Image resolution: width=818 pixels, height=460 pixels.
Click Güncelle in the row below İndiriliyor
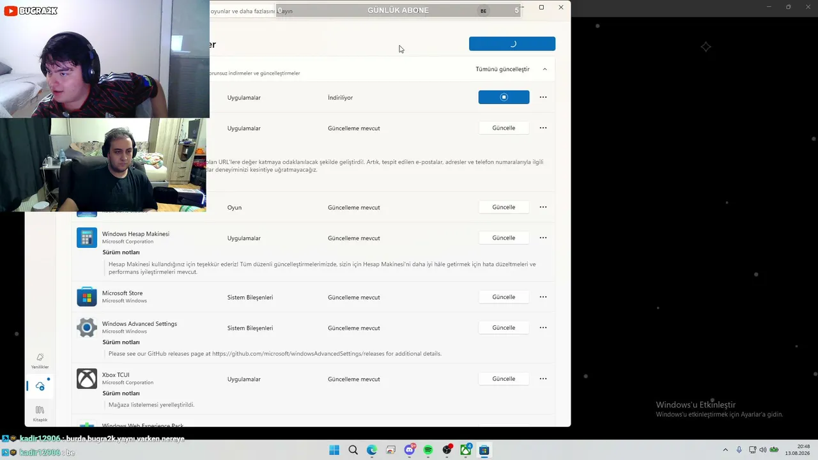click(x=504, y=128)
